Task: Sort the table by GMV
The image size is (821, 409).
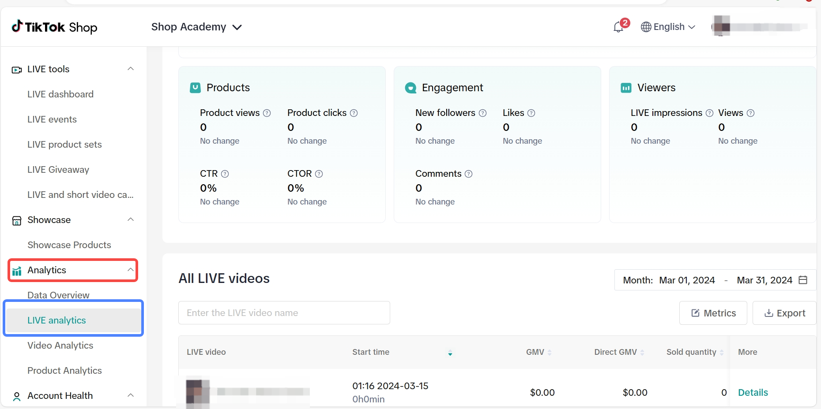Action: (550, 353)
